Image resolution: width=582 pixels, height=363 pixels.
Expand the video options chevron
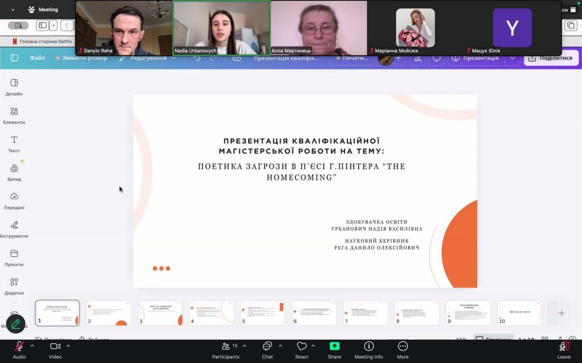(x=68, y=346)
